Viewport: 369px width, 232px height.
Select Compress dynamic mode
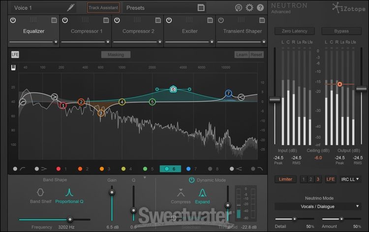pos(181,196)
